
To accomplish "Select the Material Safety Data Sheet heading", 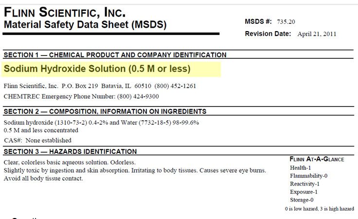I will point(85,25).
